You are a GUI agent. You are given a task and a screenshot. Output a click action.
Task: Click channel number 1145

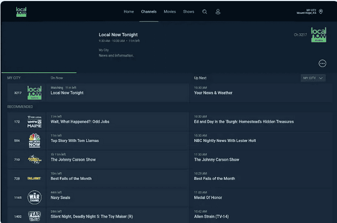coord(18,197)
